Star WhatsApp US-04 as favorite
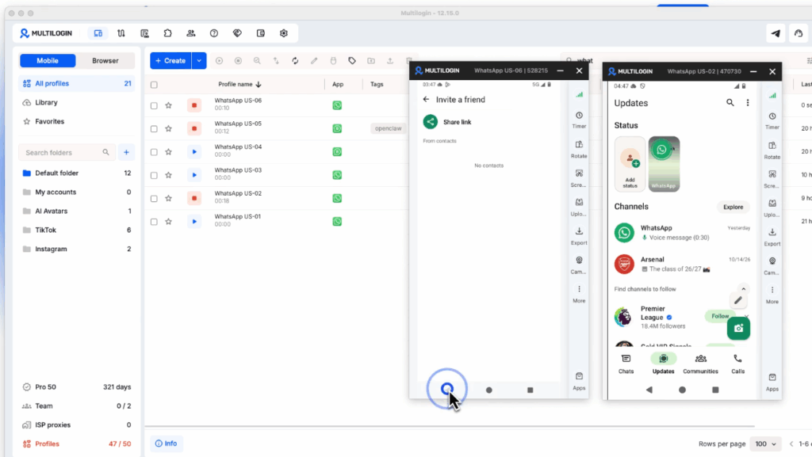Viewport: 812px width, 457px height. tap(168, 152)
